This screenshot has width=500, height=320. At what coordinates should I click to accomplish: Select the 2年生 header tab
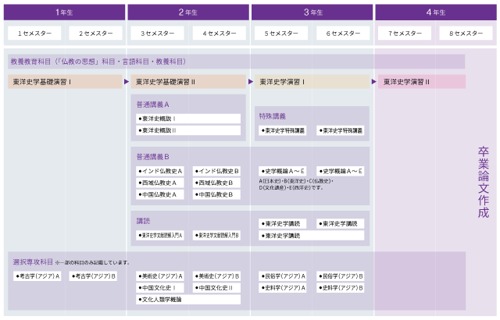[187, 12]
